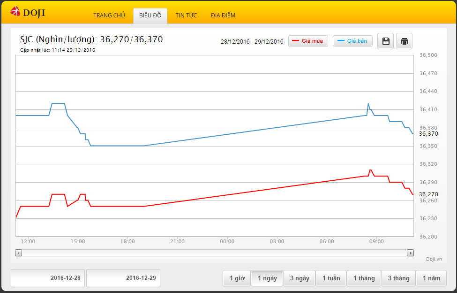Print the chart using the printer icon

pos(404,41)
